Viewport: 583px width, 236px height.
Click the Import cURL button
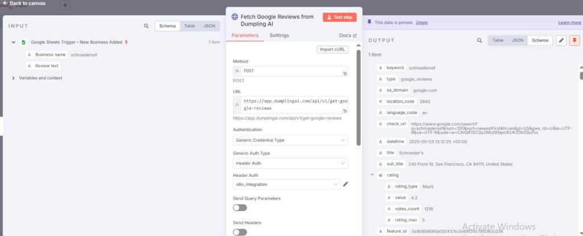pos(332,49)
